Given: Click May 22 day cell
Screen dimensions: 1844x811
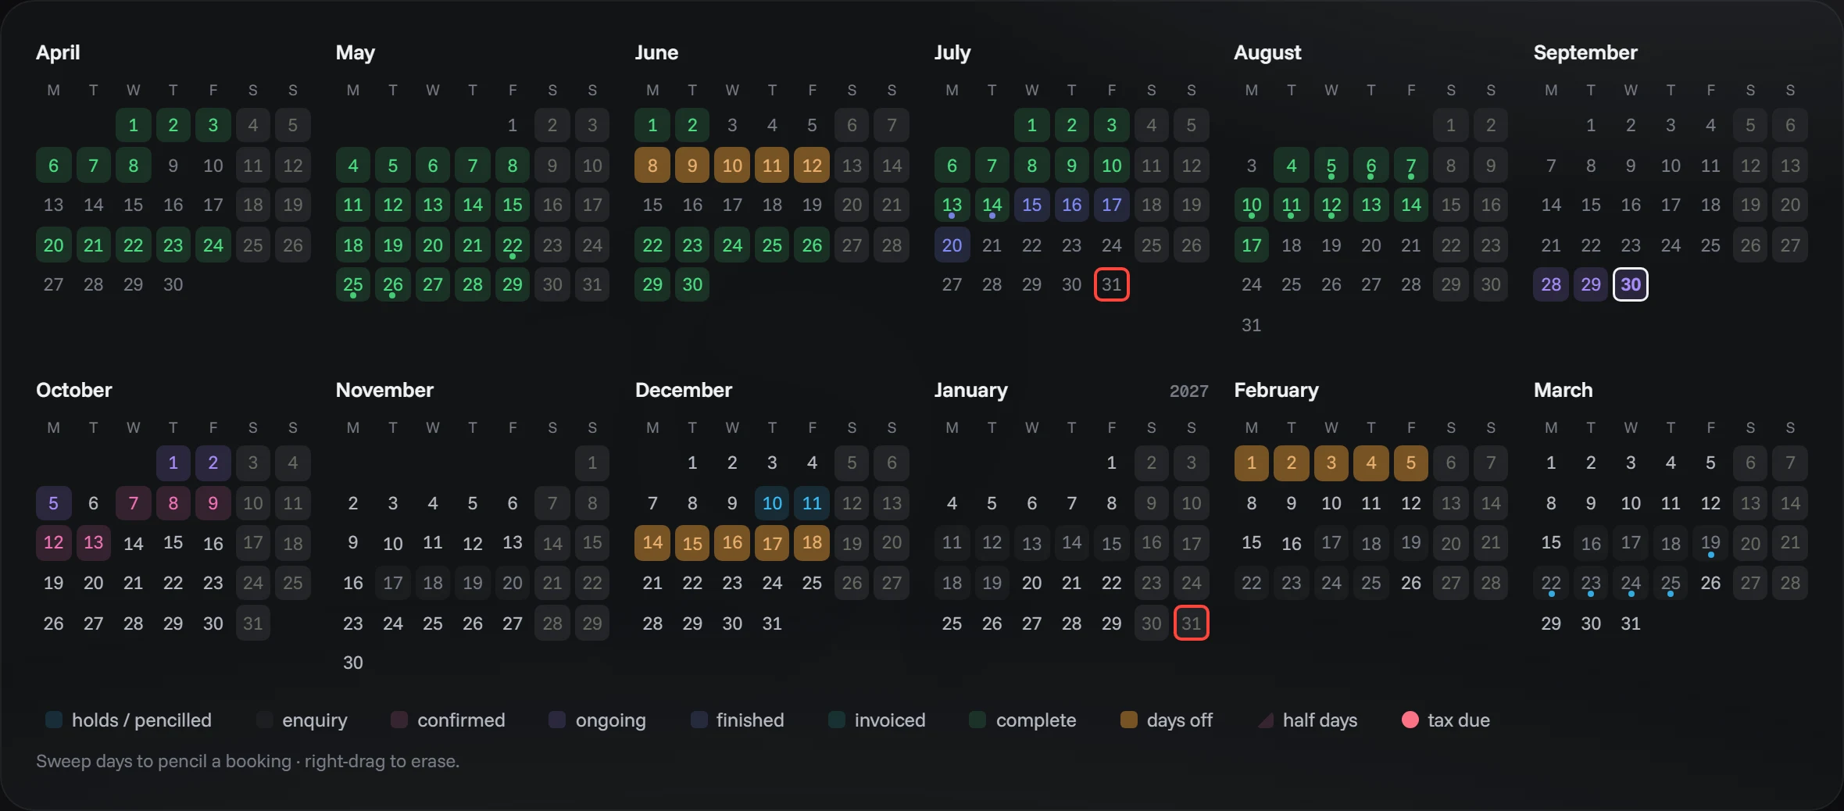Looking at the screenshot, I should coord(513,245).
